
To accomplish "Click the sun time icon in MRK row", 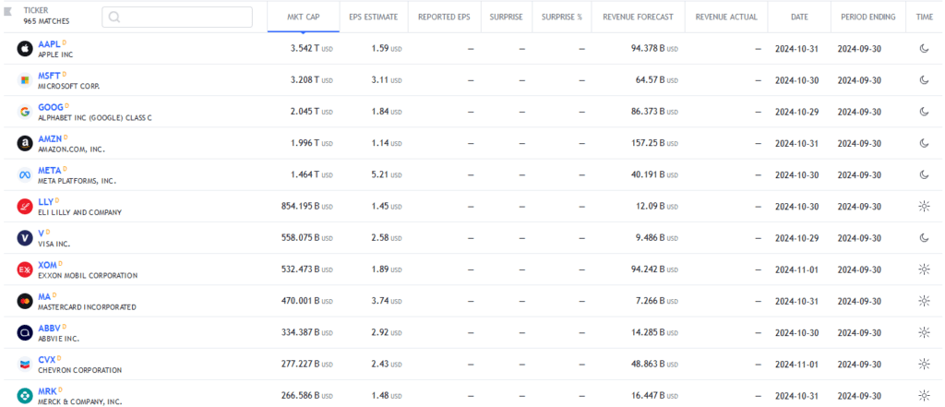I will (x=924, y=396).
